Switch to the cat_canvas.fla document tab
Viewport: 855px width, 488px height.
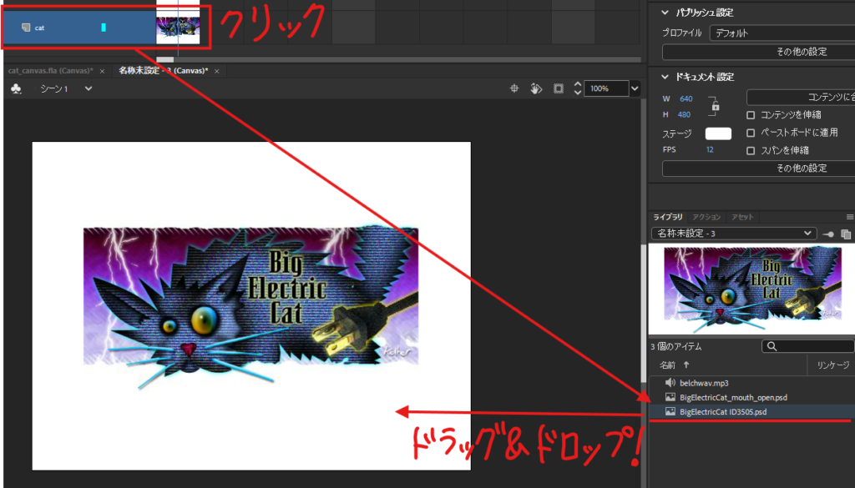click(x=52, y=71)
